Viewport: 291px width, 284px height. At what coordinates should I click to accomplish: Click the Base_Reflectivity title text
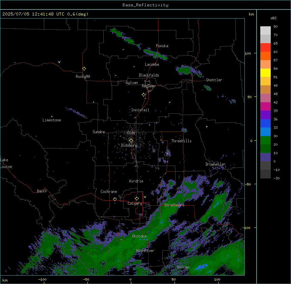[145, 5]
